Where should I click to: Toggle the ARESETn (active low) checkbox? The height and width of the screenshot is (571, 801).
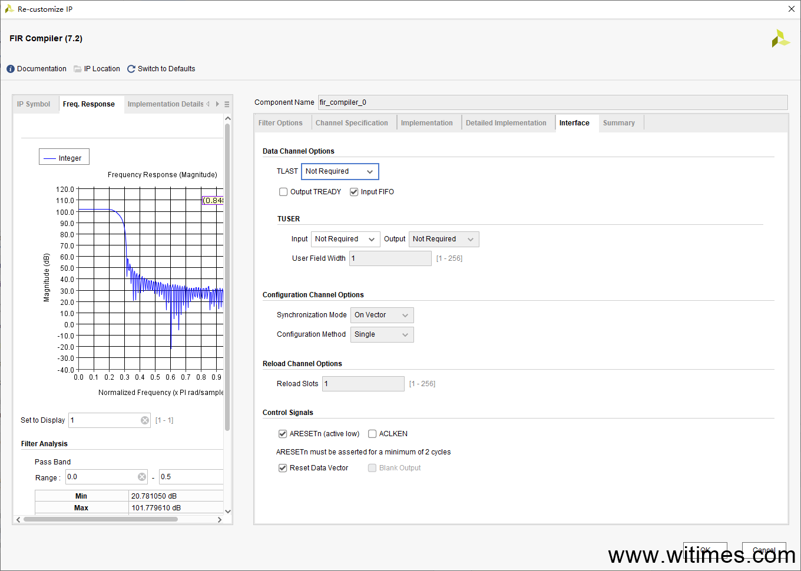coord(283,434)
